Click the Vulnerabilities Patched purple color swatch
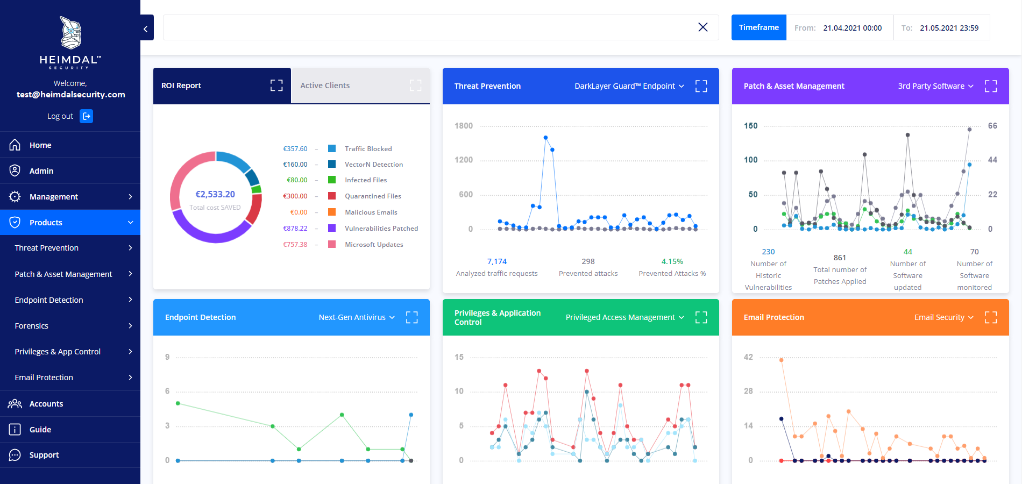The height and width of the screenshot is (484, 1022). (x=332, y=229)
